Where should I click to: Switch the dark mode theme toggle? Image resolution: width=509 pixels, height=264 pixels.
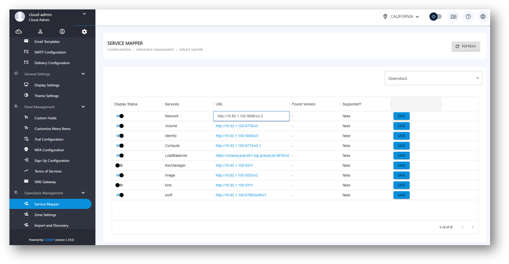tap(435, 16)
